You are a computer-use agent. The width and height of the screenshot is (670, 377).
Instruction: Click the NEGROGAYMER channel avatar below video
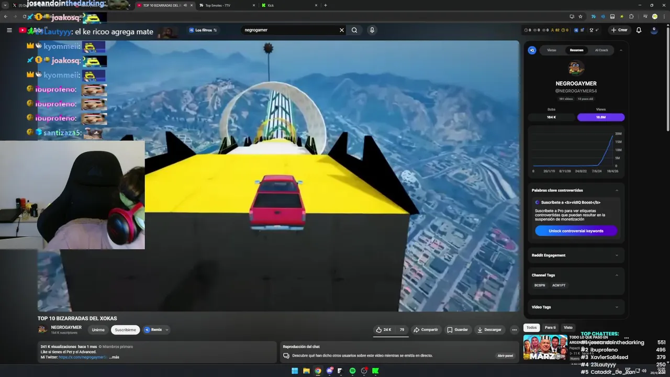[43, 329]
